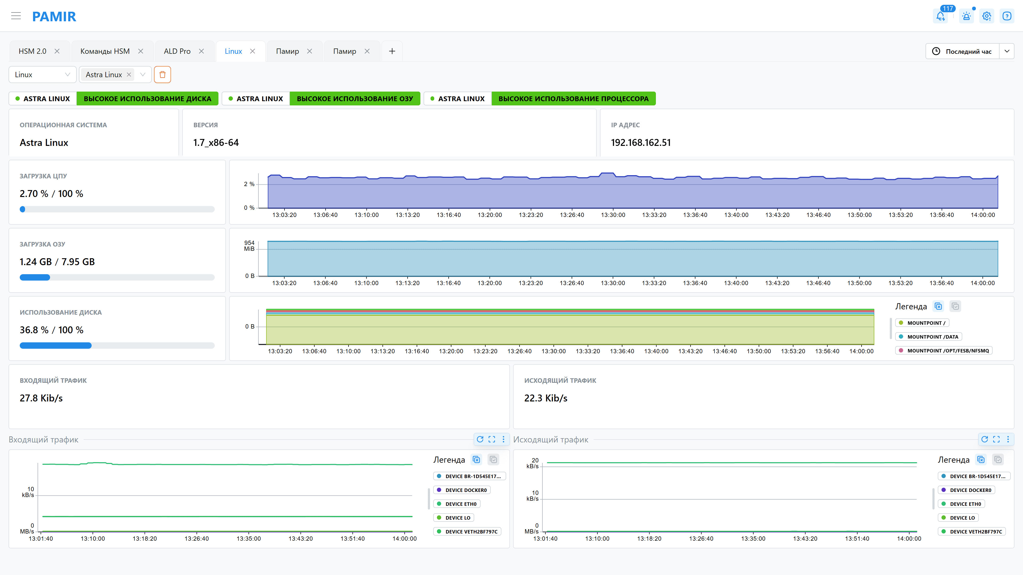Close the Linux tab

[253, 51]
